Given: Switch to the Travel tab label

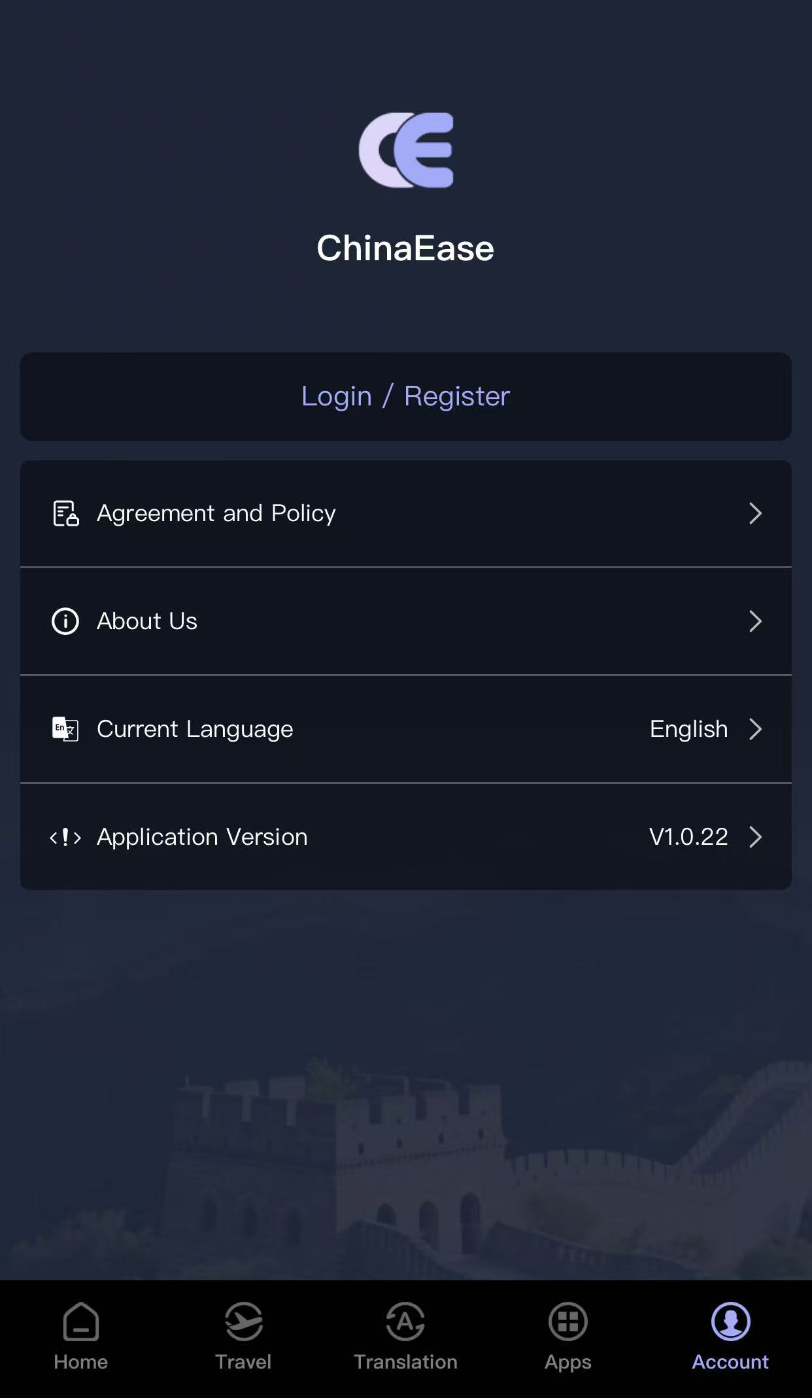Looking at the screenshot, I should tap(243, 1362).
